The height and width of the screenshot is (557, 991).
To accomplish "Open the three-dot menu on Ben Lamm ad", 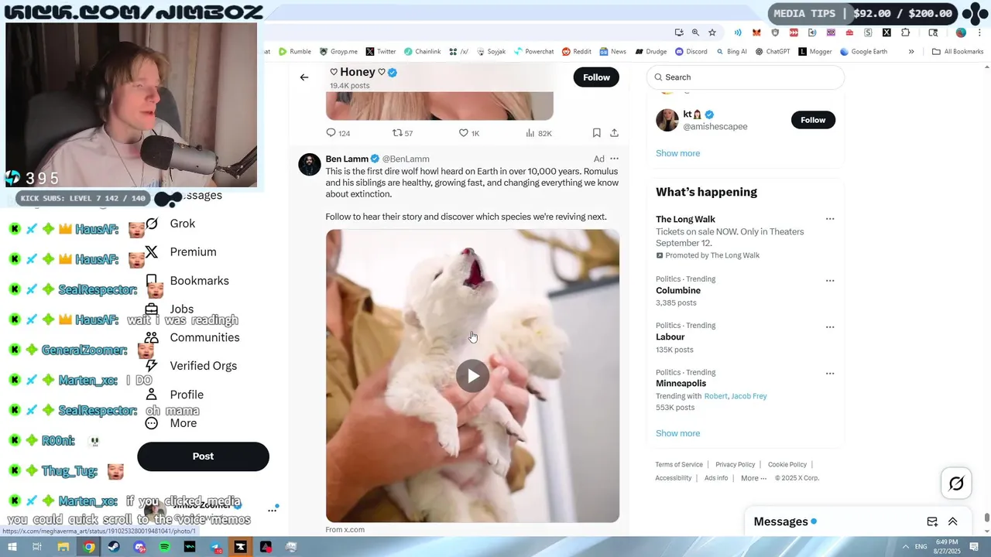I will point(614,159).
